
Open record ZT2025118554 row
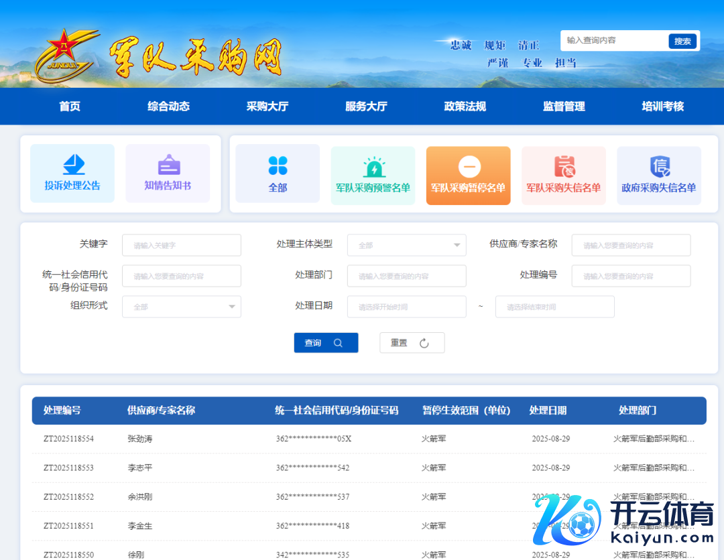coord(68,439)
